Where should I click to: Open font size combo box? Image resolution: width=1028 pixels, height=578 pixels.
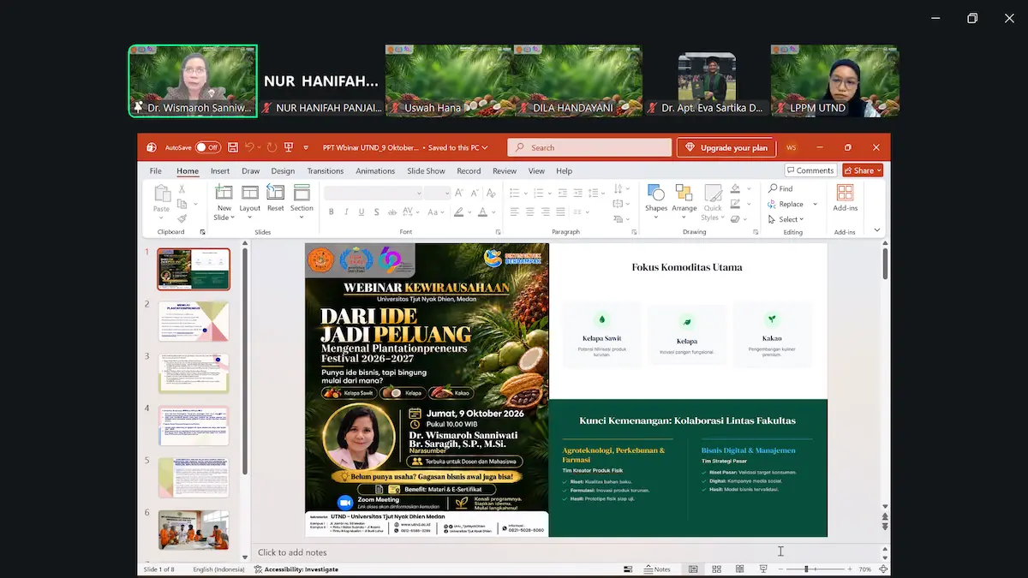[x=437, y=193]
